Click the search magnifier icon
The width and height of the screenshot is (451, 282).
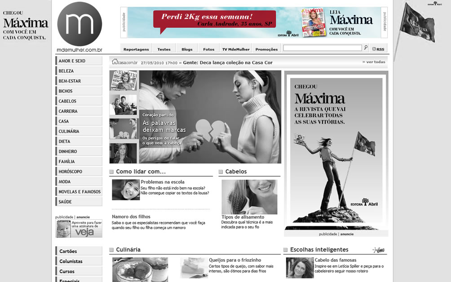click(366, 48)
